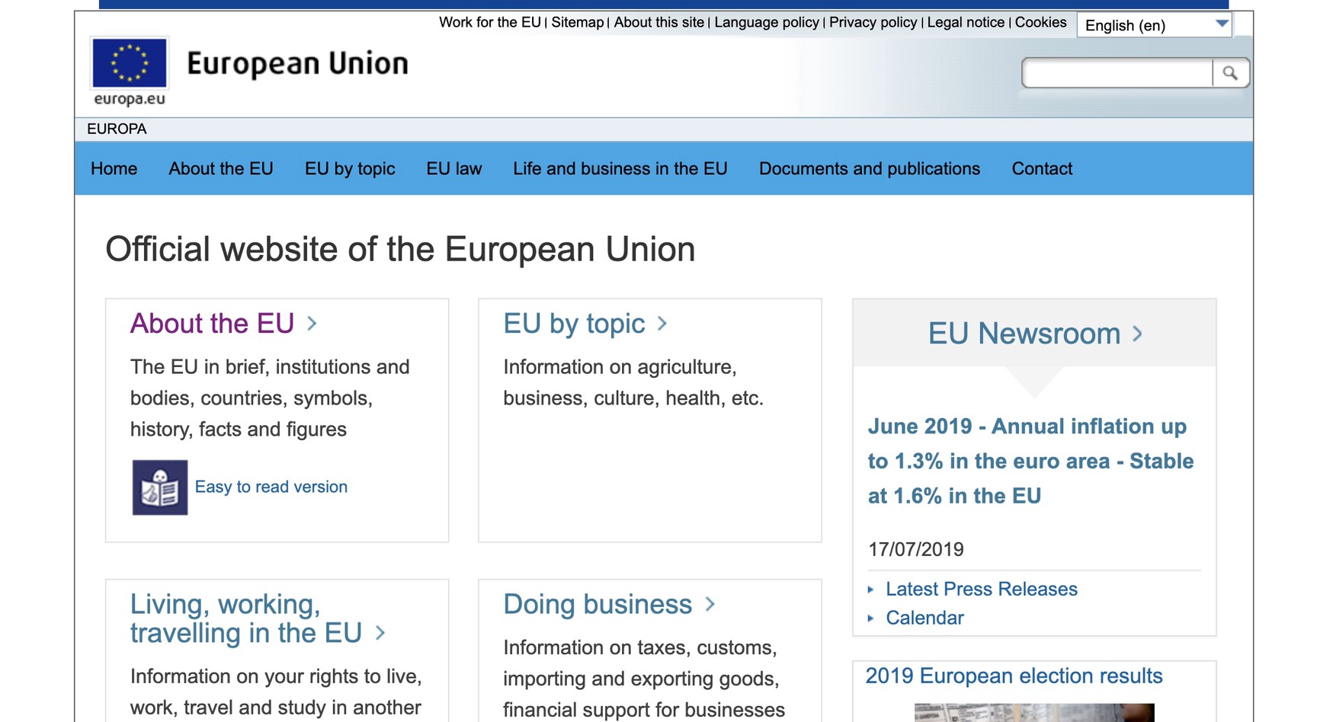Screen dimensions: 1317x722
Task: Click the chevron after EU Newsroom heading
Action: pos(1137,334)
